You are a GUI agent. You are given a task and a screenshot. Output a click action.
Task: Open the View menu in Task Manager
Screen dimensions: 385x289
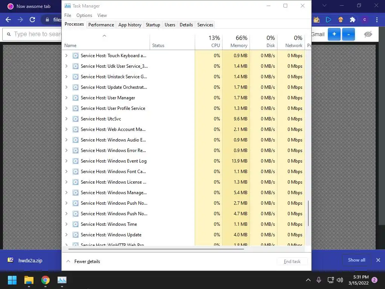(102, 15)
